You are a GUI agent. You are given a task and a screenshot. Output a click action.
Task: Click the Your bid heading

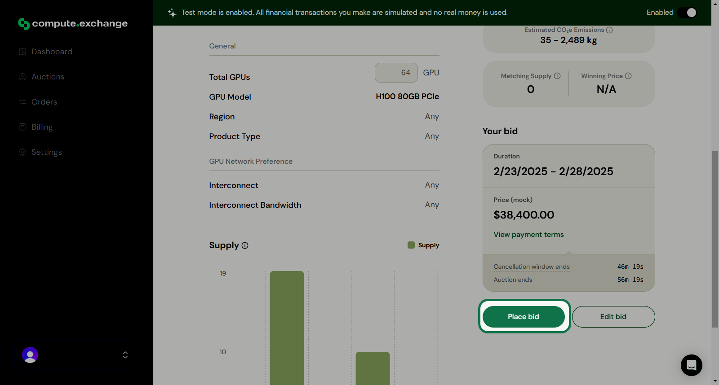[x=500, y=131]
